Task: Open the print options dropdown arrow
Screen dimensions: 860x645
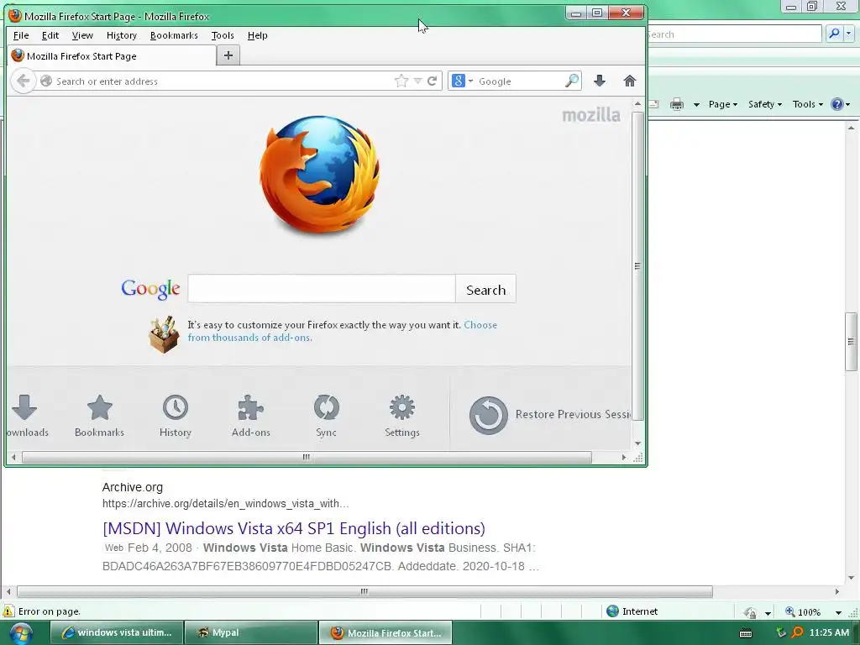Action: (x=696, y=104)
